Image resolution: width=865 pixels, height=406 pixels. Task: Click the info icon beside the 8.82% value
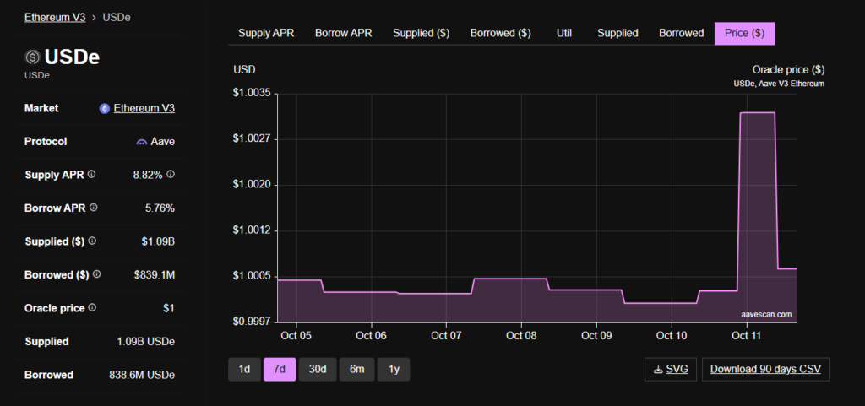[x=171, y=175]
